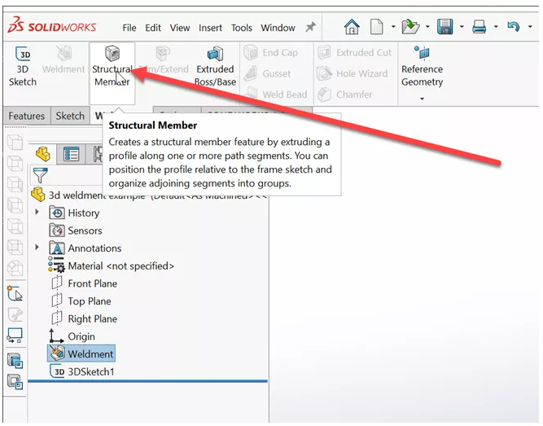The width and height of the screenshot is (543, 426).
Task: Click the Print icon
Action: tap(480, 27)
